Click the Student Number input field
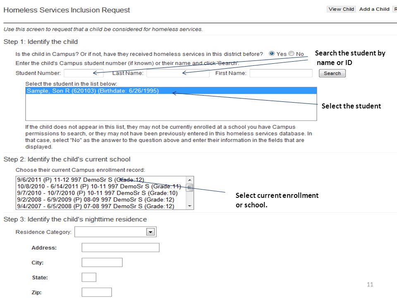Viewport: 397px width, 298px height. pos(84,73)
